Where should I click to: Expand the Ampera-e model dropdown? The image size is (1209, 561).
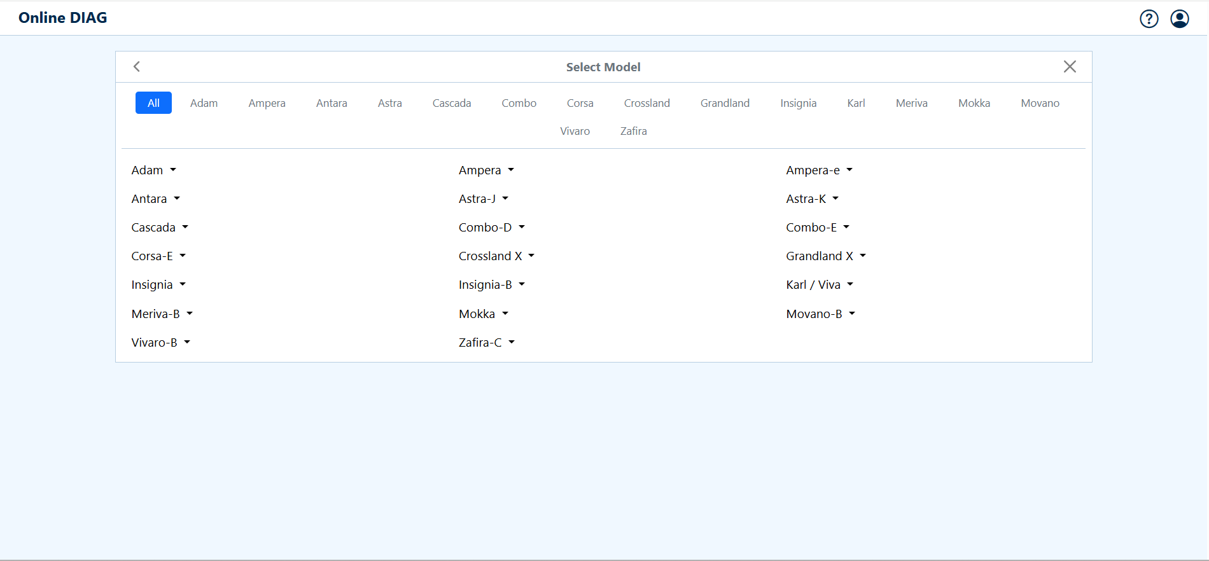819,170
